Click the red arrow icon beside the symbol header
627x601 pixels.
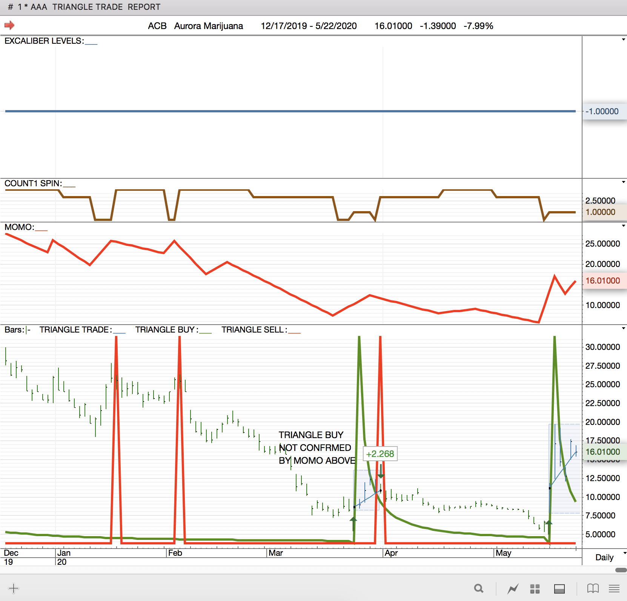coord(9,25)
